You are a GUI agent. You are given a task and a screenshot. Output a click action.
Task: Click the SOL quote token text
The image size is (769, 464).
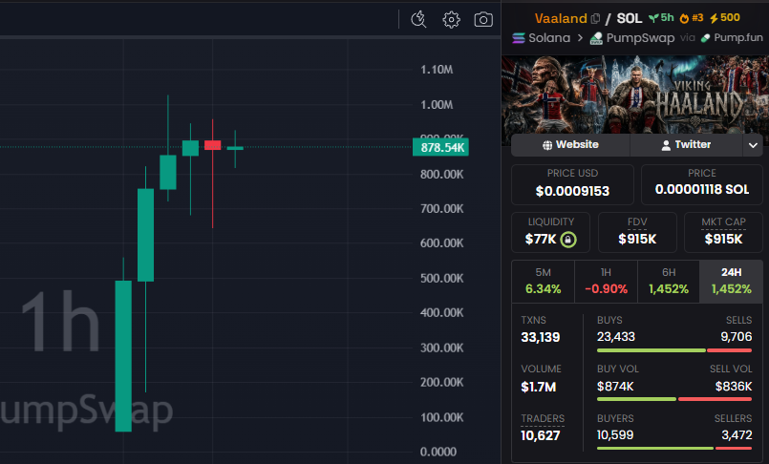[x=630, y=19]
